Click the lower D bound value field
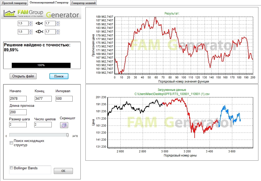The width and height of the screenshot is (261, 181). point(23,32)
